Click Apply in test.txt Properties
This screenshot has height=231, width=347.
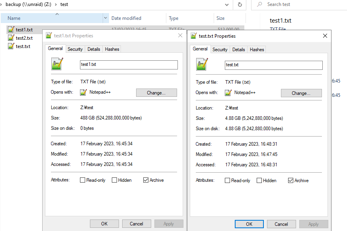[314, 224]
